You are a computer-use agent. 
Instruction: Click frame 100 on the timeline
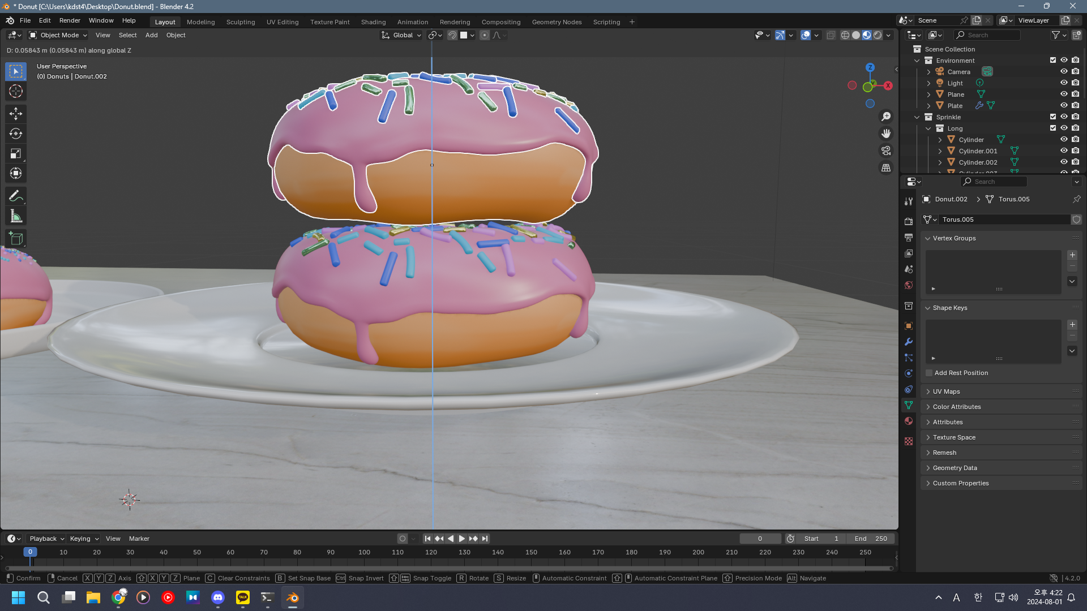(x=364, y=552)
